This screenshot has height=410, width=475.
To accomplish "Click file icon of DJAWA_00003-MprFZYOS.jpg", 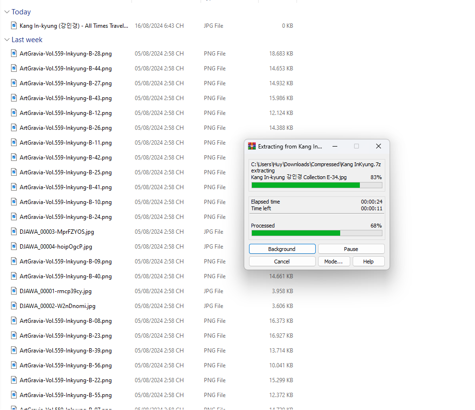I will pos(14,232).
